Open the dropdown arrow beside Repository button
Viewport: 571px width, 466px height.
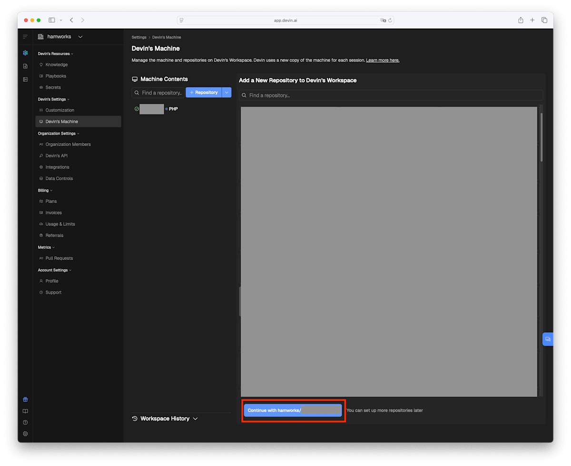(x=226, y=92)
